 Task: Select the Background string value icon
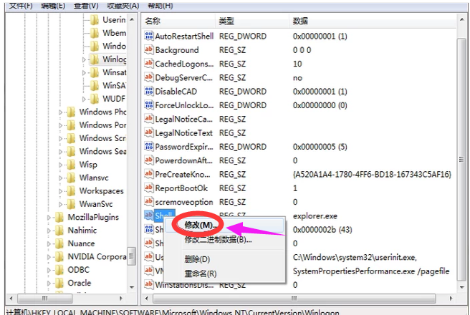coord(149,50)
